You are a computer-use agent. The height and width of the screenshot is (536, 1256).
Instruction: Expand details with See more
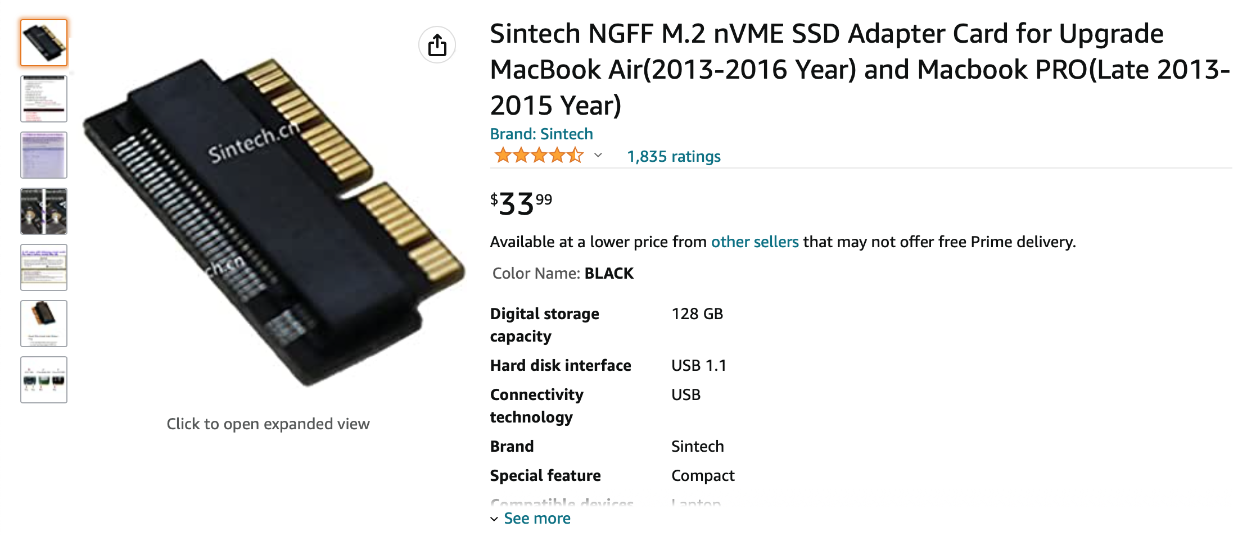(537, 518)
